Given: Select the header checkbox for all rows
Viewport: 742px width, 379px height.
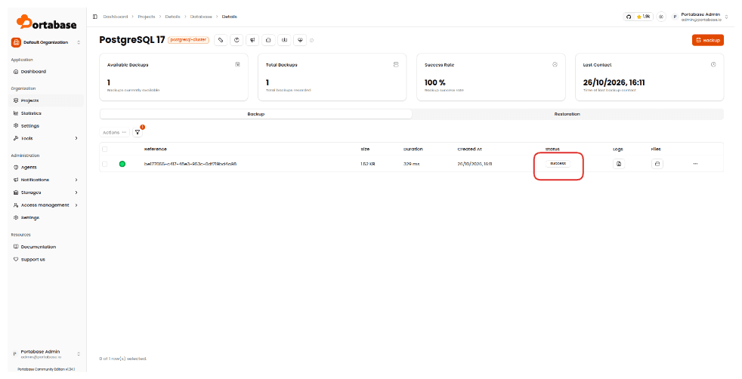Looking at the screenshot, I should 104,149.
